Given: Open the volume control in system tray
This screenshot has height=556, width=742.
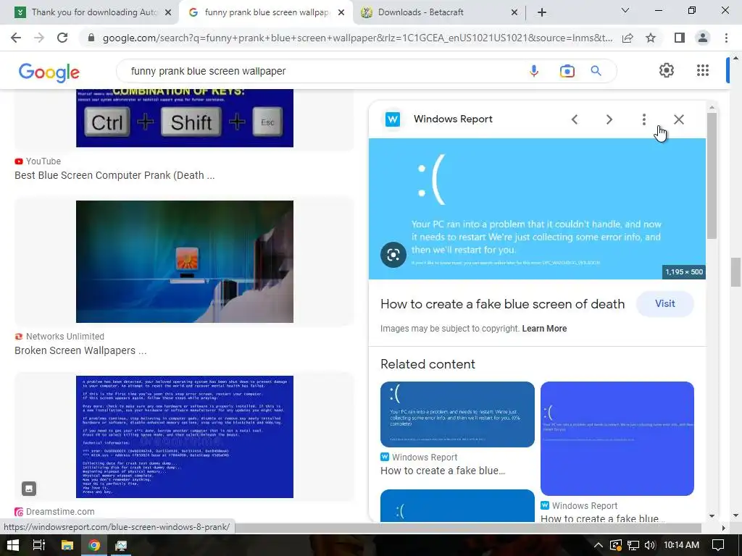Looking at the screenshot, I should point(650,545).
